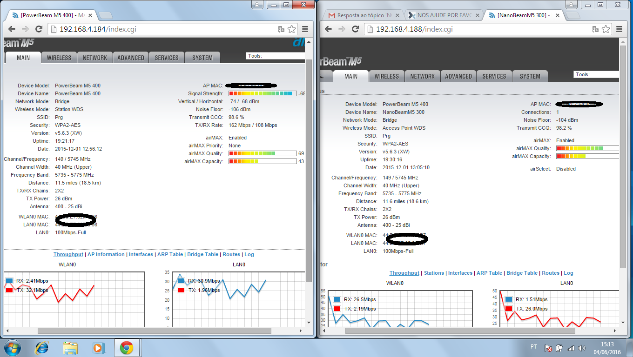Open Windows Start menu
633x357 pixels.
click(12, 348)
